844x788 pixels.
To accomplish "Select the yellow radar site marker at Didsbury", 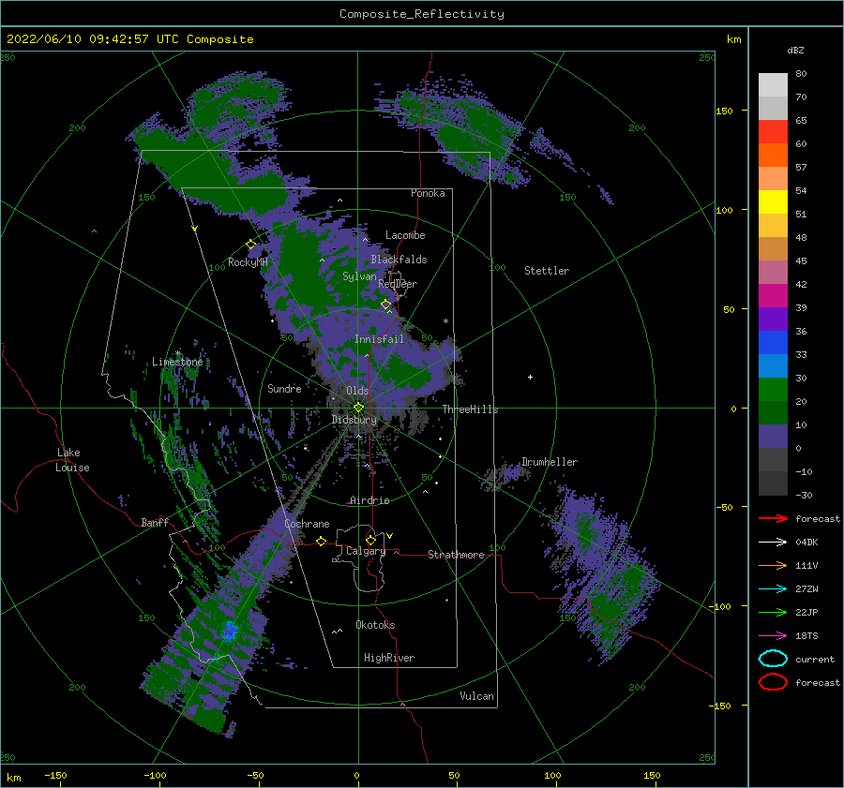I will pos(358,408).
